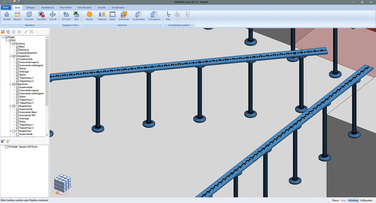Open the Modus dropdown arrow
Screen dimensions: 376x203
click(90, 22)
